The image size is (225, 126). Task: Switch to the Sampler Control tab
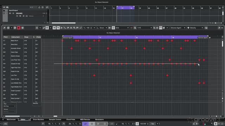(x=55, y=119)
